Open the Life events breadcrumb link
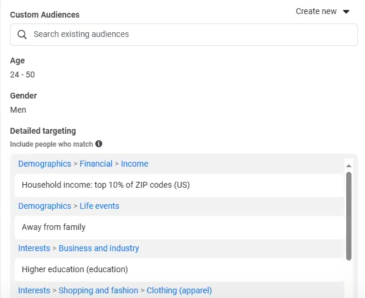The image size is (365, 298). [99, 206]
